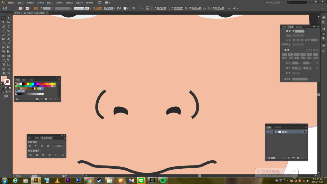Screen dimensions: 327x184
Task: Toggle the 虛線 dashed line checkbox
Action: tap(283, 50)
